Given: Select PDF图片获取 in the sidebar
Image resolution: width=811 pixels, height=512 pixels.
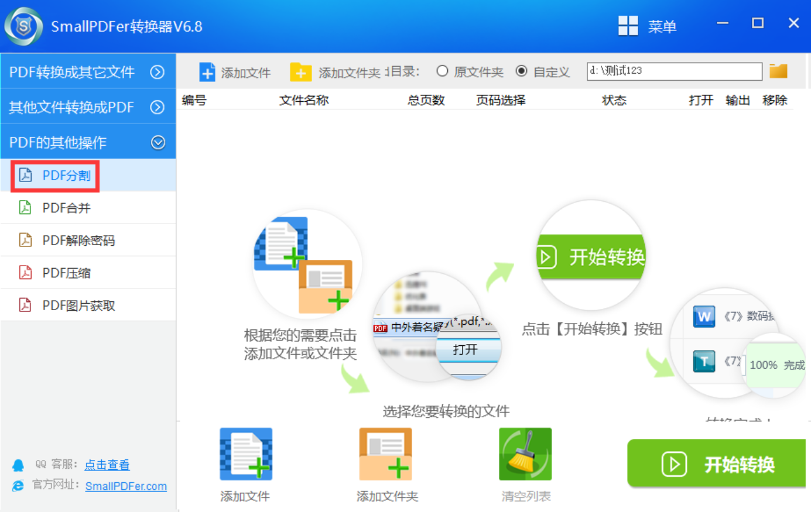Looking at the screenshot, I should point(88,305).
